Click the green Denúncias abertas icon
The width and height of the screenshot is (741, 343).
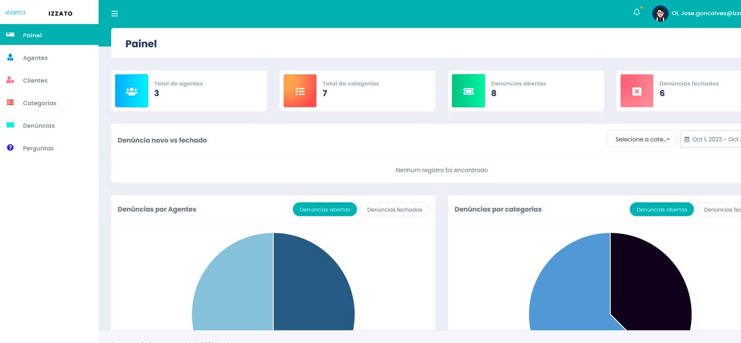tap(468, 91)
